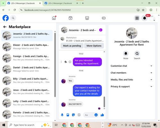Screen dimensions: 160x128
Task: Open the Facebook logo home link
Action: (x=5, y=18)
